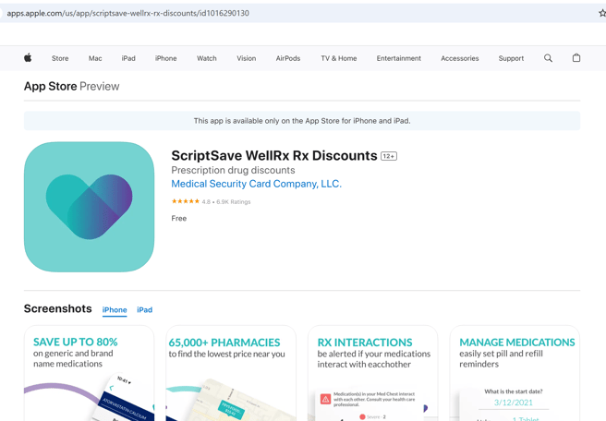Image resolution: width=606 pixels, height=421 pixels.
Task: Open the Support navigation link
Action: tap(511, 58)
